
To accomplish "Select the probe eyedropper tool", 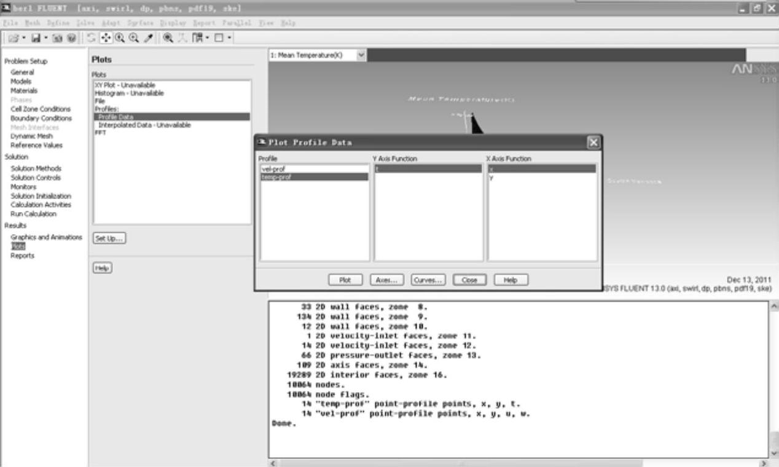I will 147,38.
